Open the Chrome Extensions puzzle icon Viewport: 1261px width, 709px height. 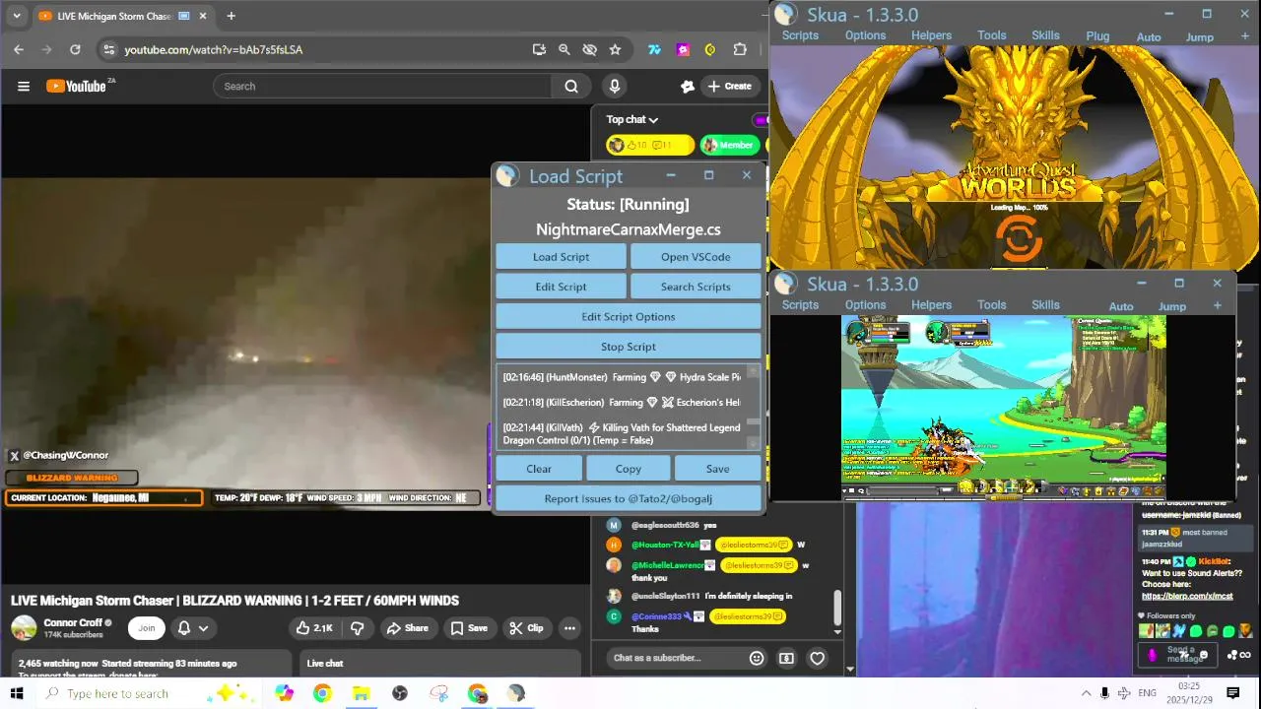click(740, 49)
